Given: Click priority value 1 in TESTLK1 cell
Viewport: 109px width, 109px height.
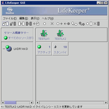Looking at the screenshot, I should [x=50, y=47].
